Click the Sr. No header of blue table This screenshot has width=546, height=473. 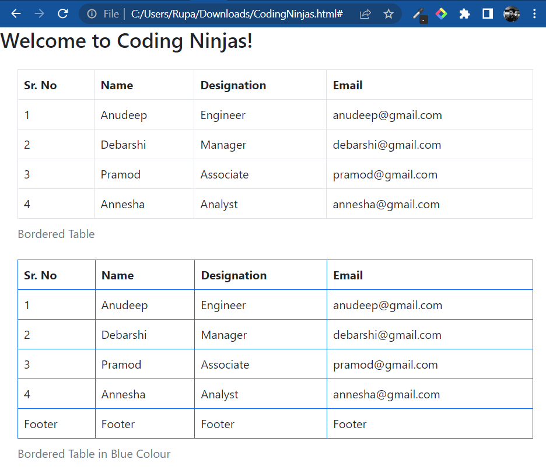(x=40, y=275)
